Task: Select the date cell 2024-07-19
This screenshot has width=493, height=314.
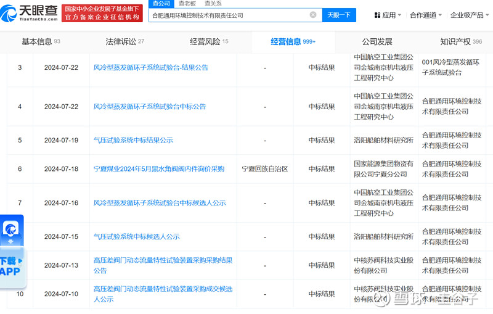Action: [61, 140]
